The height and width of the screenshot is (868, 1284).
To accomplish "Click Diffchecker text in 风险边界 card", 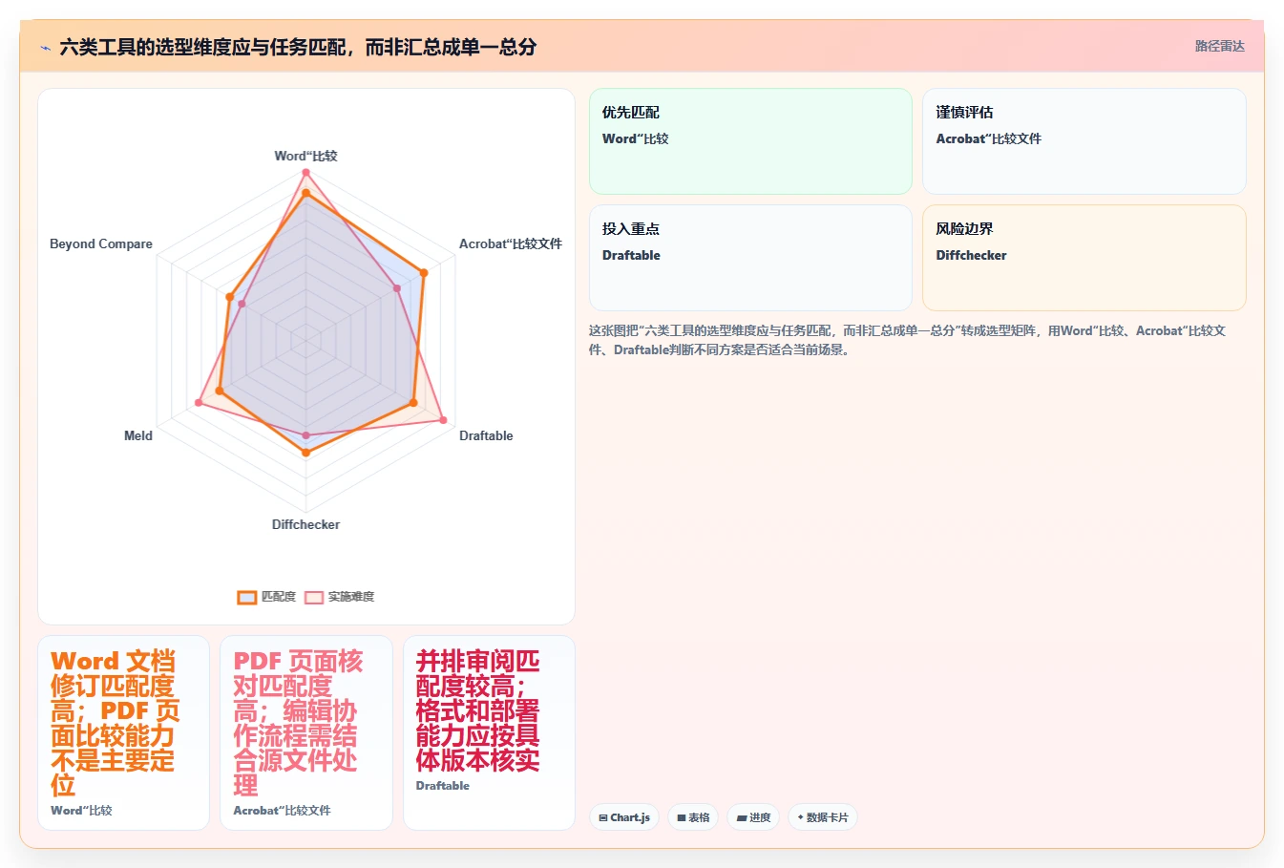I will 971,255.
